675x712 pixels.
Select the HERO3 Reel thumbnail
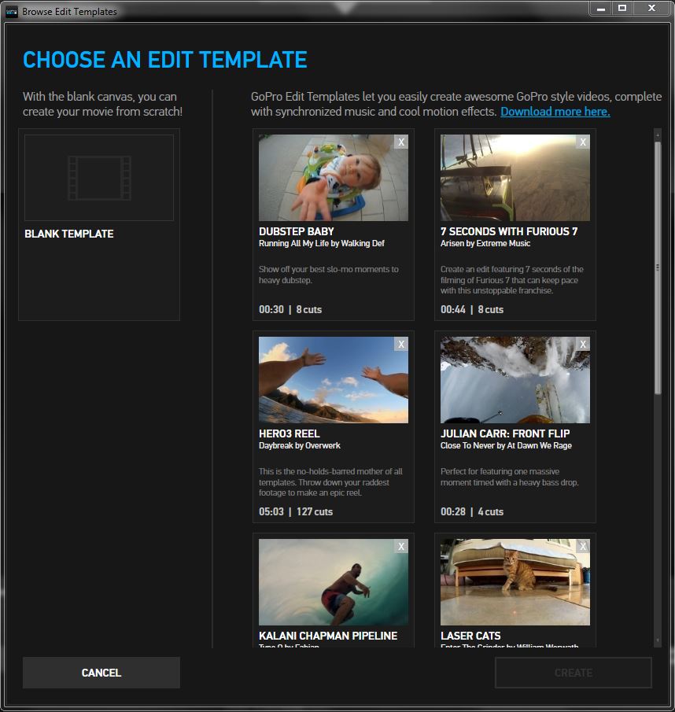334,380
